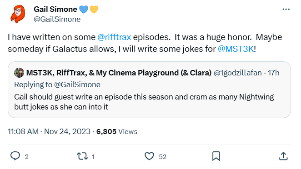
Task: Like the tweet with the heart icon
Action: tap(149, 156)
